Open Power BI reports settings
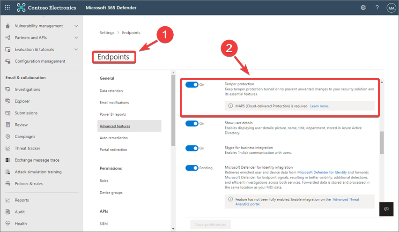 [113, 114]
